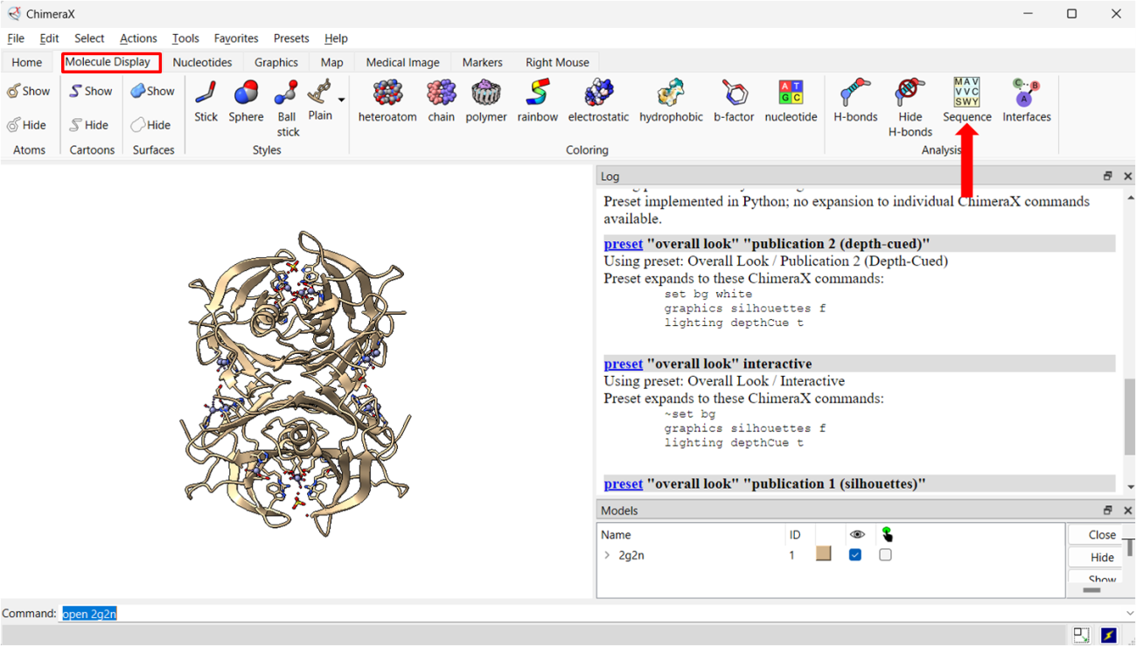The height and width of the screenshot is (646, 1136).
Task: Hide surfaces with the Surfaces Hide icon
Action: click(151, 125)
